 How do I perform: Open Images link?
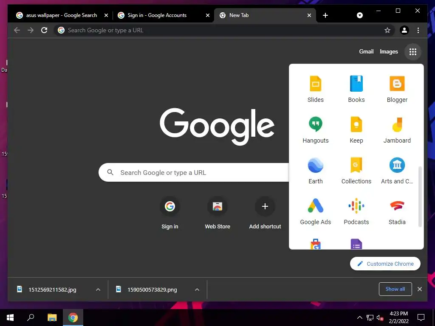tap(389, 51)
